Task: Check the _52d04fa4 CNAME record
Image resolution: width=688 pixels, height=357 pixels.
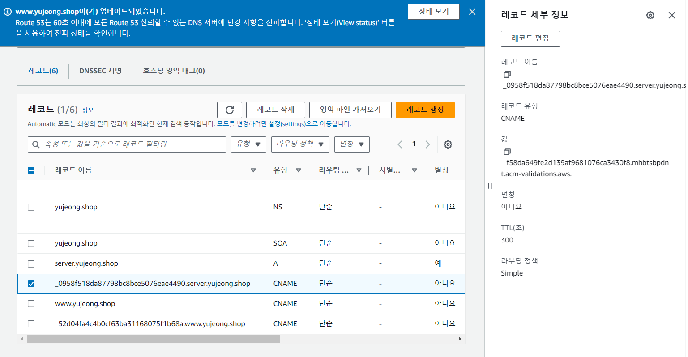Action: 31,324
